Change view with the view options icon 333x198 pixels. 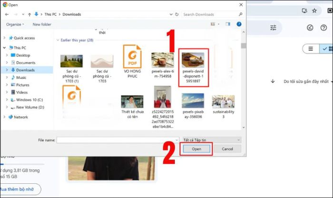click(x=213, y=24)
